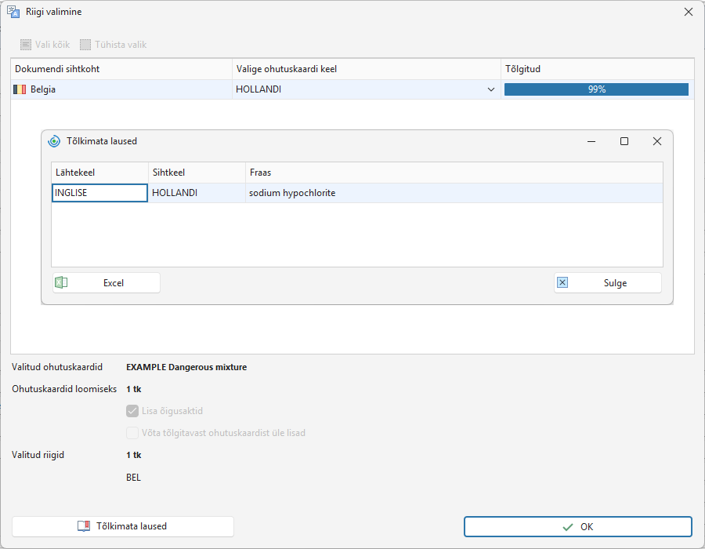Click the 99% translation progress bar
This screenshot has width=705, height=549.
click(x=596, y=89)
